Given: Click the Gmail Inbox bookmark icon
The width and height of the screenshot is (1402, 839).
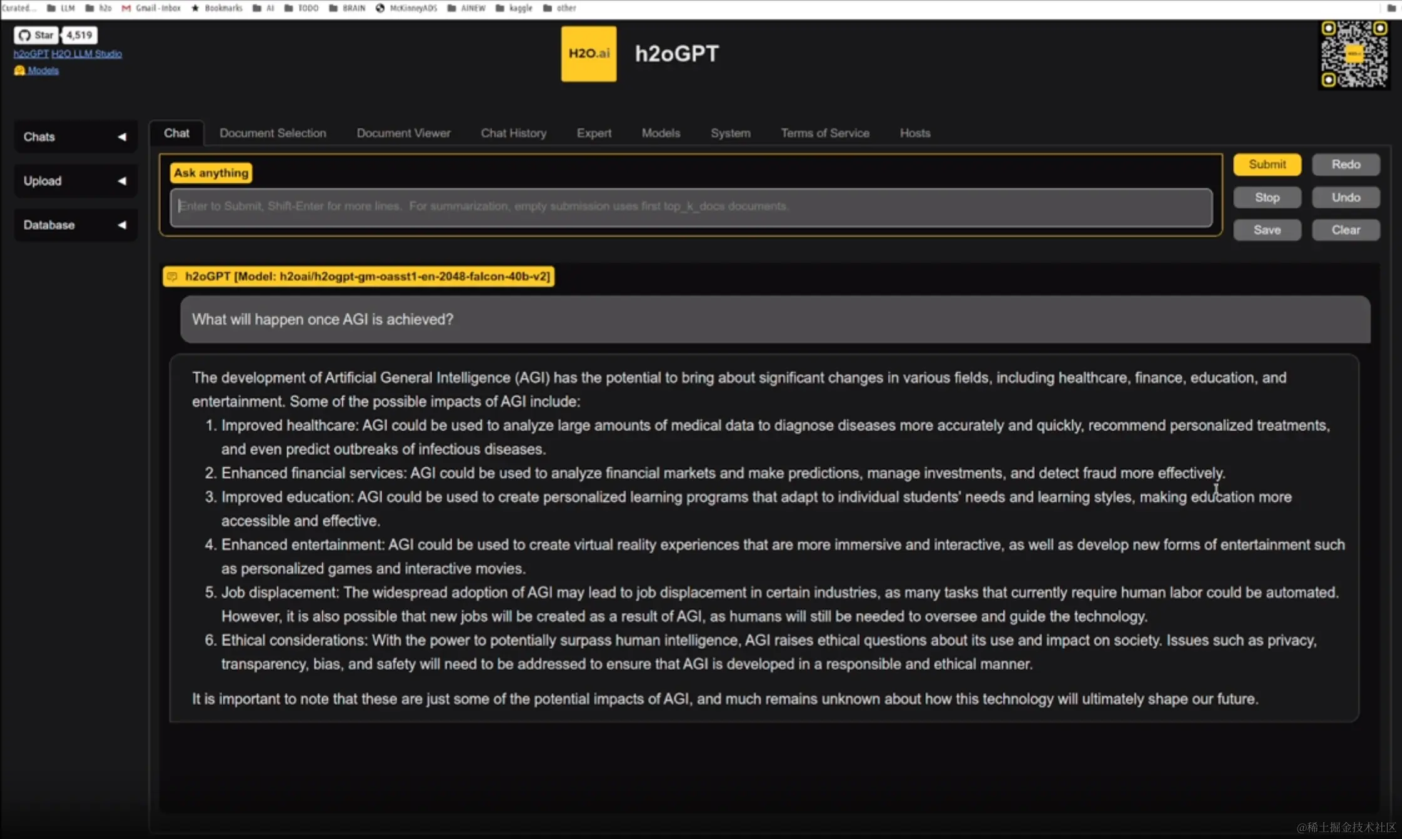Looking at the screenshot, I should pyautogui.click(x=126, y=8).
